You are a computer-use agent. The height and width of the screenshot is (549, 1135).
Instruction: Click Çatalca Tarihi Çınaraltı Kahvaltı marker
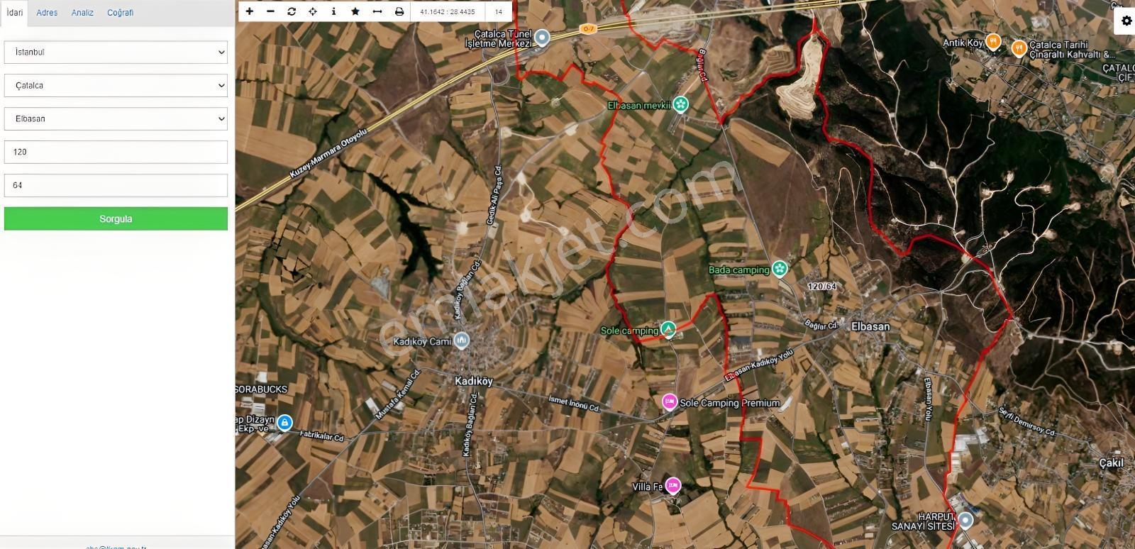[1019, 48]
